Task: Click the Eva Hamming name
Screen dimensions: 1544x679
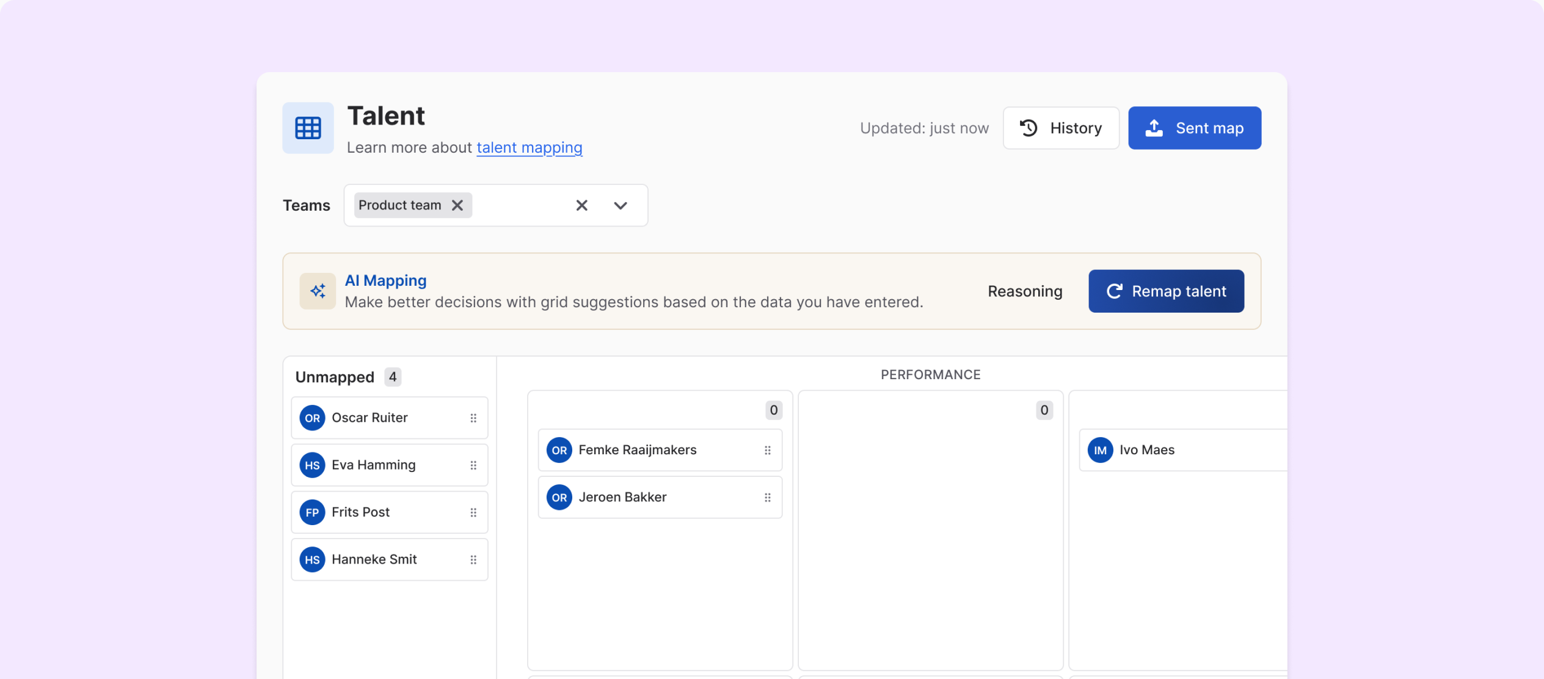Action: click(374, 465)
